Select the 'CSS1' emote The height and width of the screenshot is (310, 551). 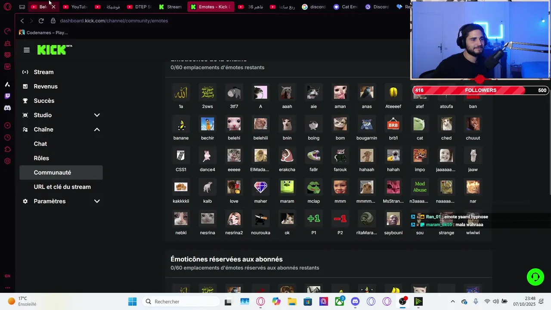click(x=181, y=155)
